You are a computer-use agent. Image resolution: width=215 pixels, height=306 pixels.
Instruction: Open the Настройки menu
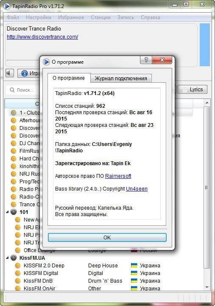click(x=39, y=17)
